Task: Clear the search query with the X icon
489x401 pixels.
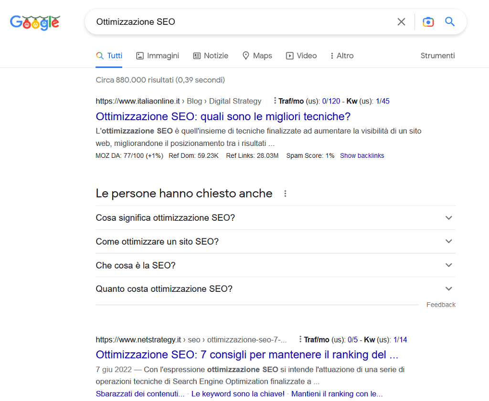Action: [401, 21]
